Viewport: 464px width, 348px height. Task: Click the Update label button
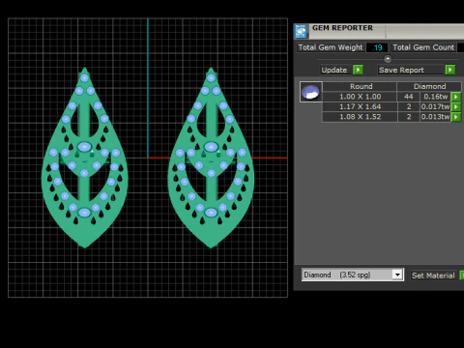[334, 70]
